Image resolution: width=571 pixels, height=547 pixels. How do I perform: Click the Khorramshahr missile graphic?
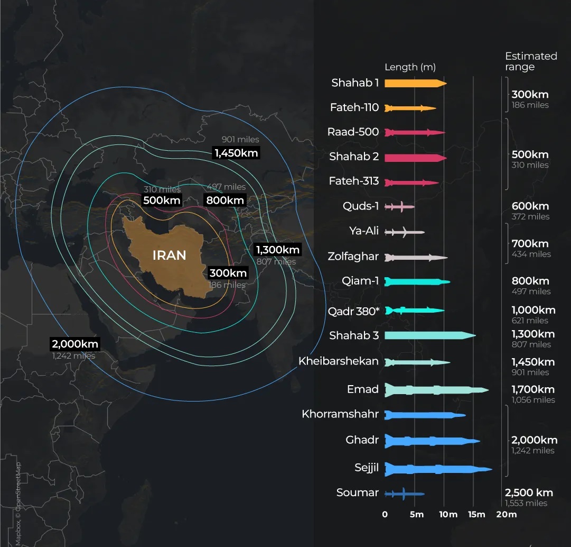(x=425, y=415)
